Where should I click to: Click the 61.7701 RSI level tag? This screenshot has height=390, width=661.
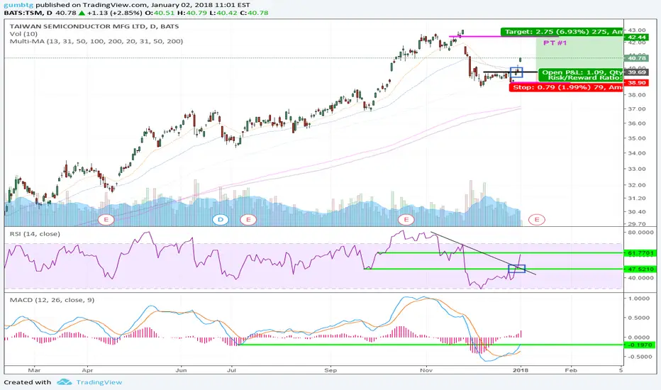tap(640, 253)
